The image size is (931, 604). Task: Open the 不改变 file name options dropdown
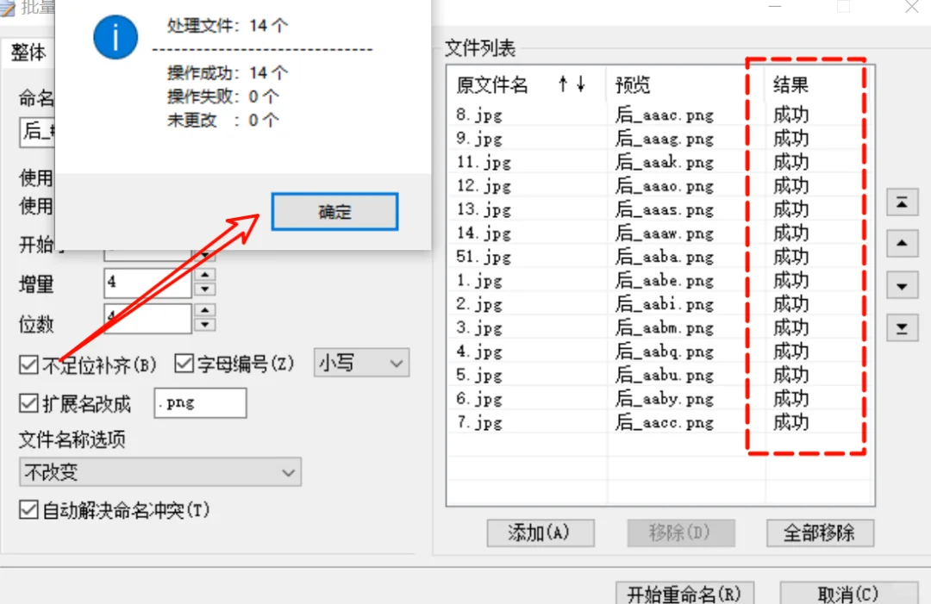coord(159,472)
